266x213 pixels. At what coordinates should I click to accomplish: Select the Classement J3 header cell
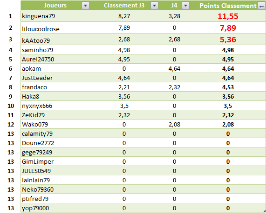point(125,5)
